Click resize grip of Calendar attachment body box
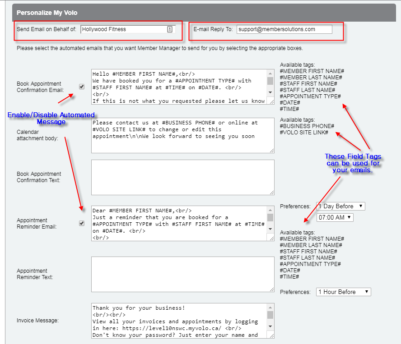 [x=271, y=150]
